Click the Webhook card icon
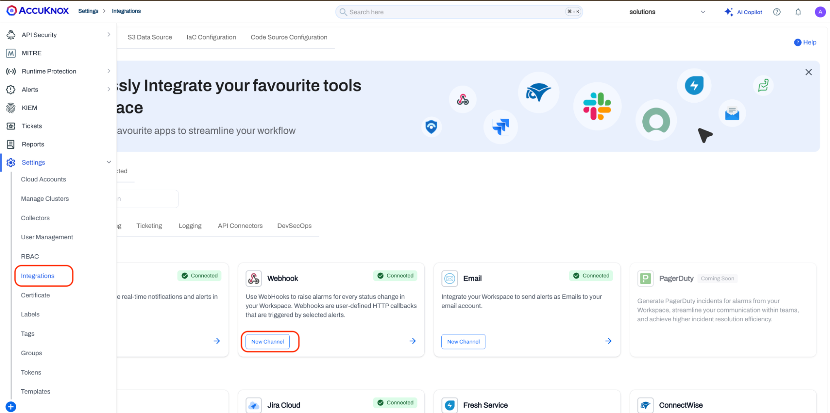830x413 pixels. click(254, 278)
